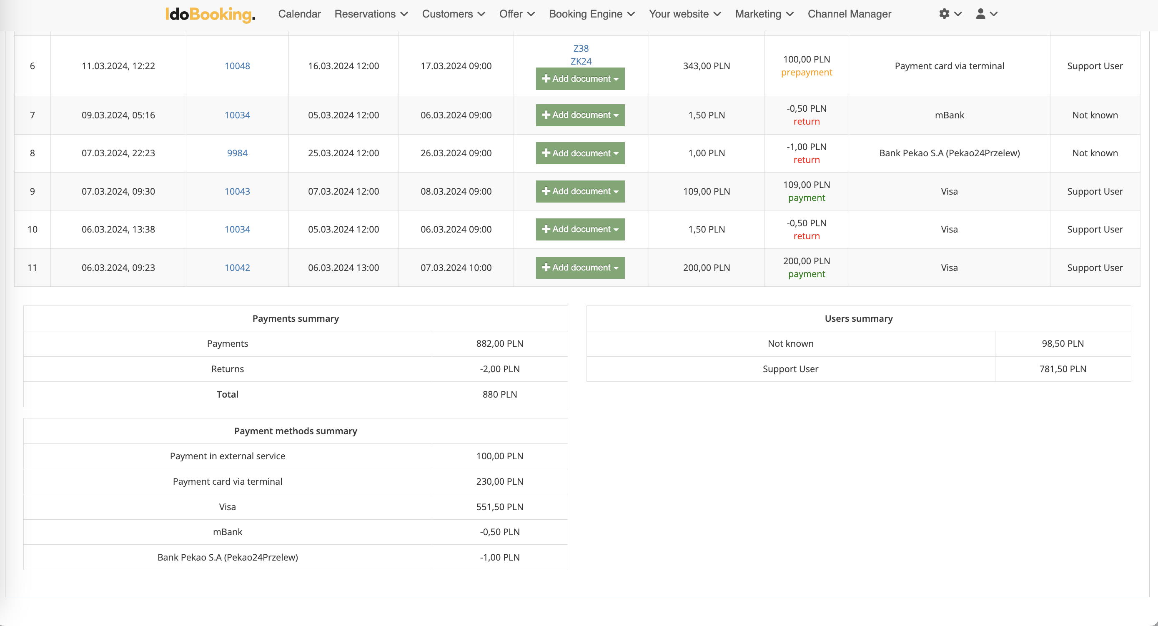Open the Z38 document link
Viewport: 1158px width, 626px height.
click(x=581, y=48)
